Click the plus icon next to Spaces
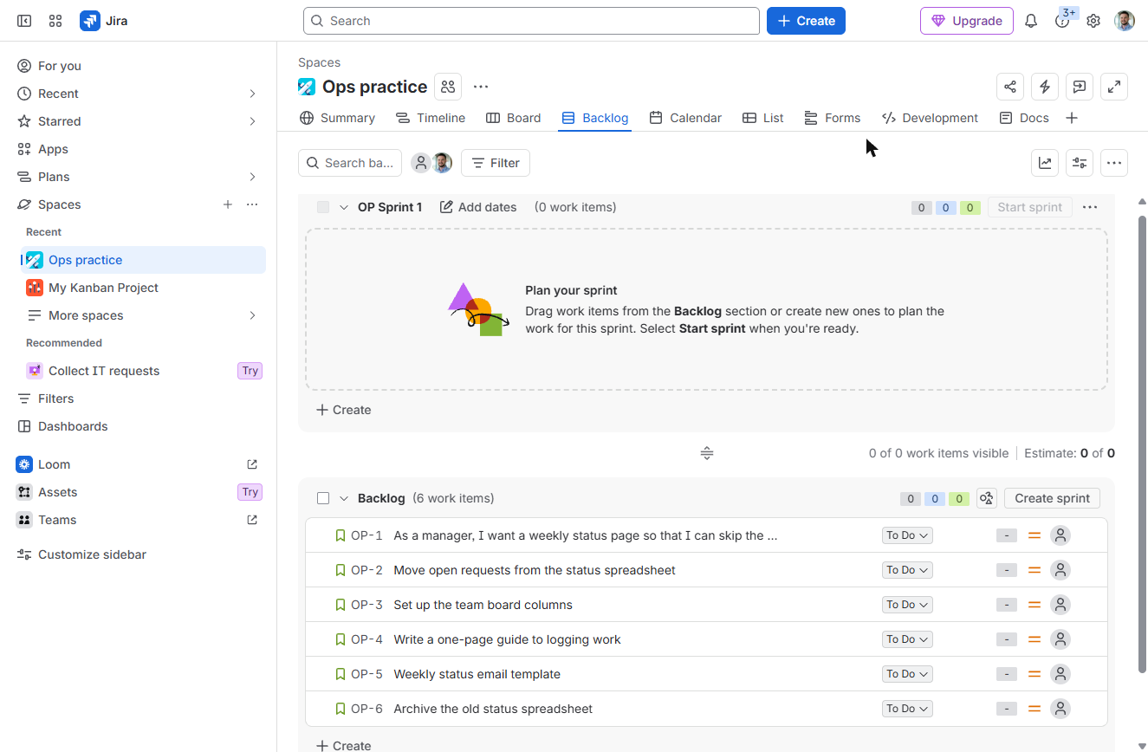Image resolution: width=1148 pixels, height=752 pixels. click(x=228, y=204)
